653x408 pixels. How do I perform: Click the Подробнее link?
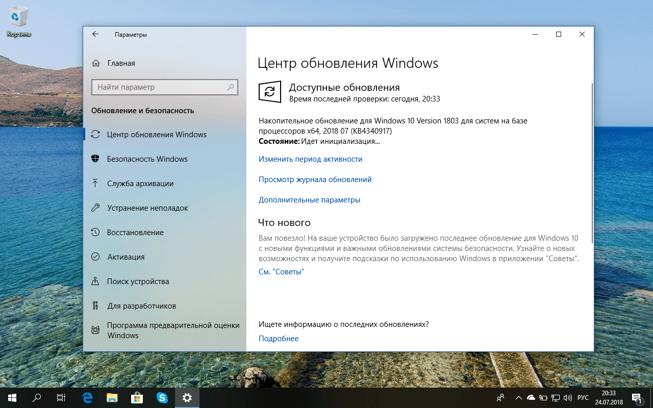(x=279, y=338)
